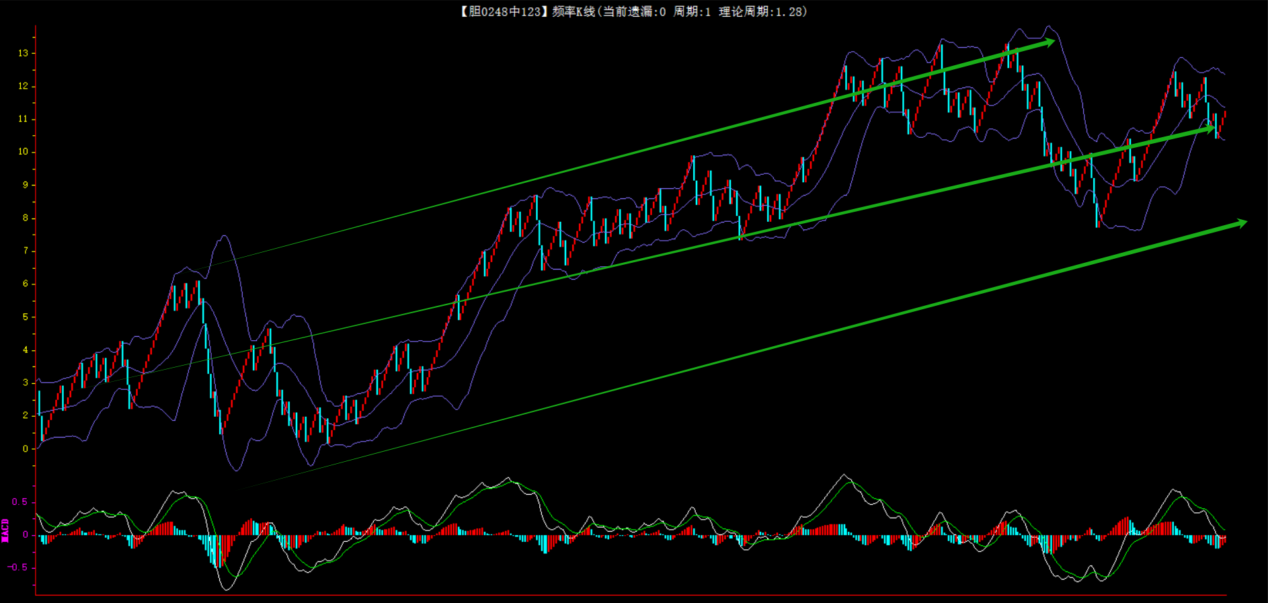Click the magenta MACD indicator label
The height and width of the screenshot is (603, 1268).
tap(5, 530)
